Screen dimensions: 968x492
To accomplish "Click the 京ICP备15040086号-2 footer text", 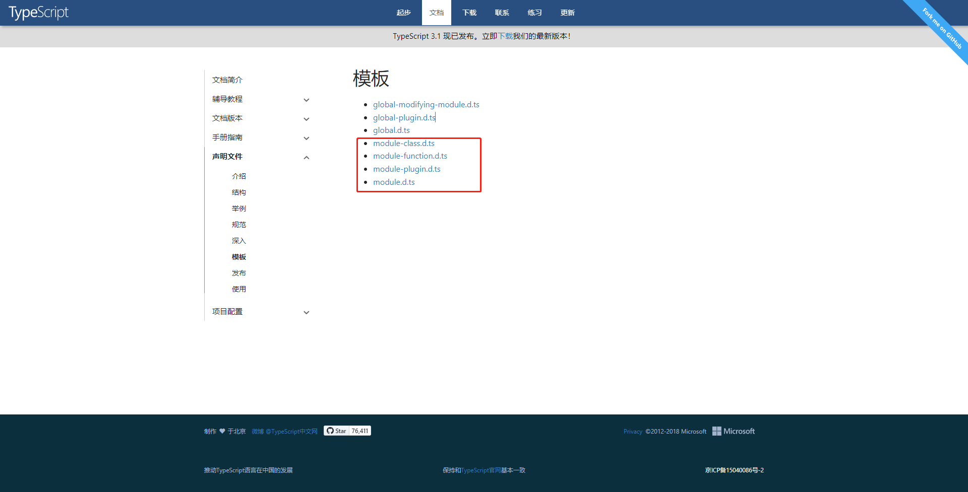I will pos(734,470).
